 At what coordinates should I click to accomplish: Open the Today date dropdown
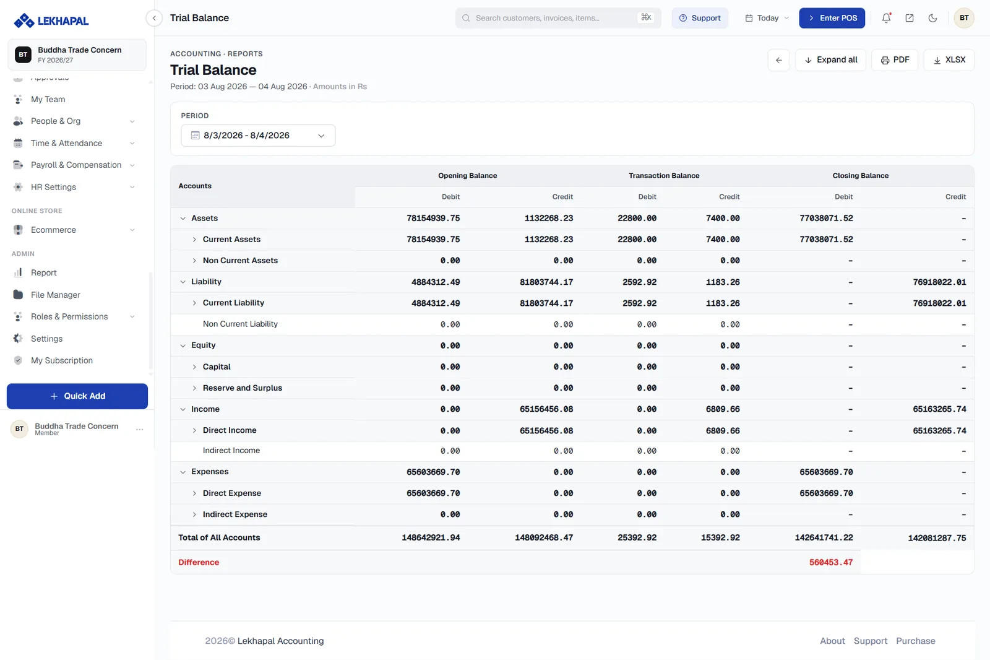point(767,18)
